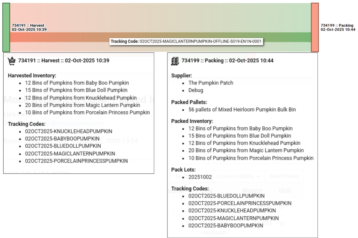Select the red Packing node bar
Viewport: 358px width, 238px height.
(x=315, y=27)
